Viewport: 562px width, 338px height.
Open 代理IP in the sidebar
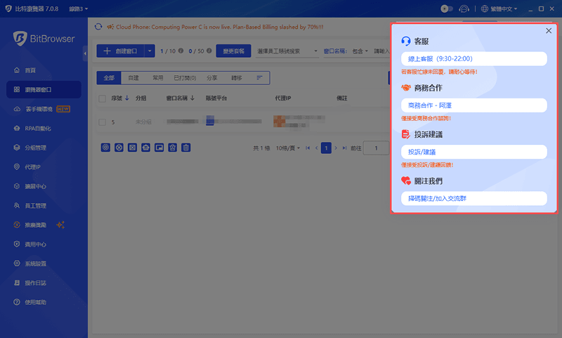[x=32, y=167]
